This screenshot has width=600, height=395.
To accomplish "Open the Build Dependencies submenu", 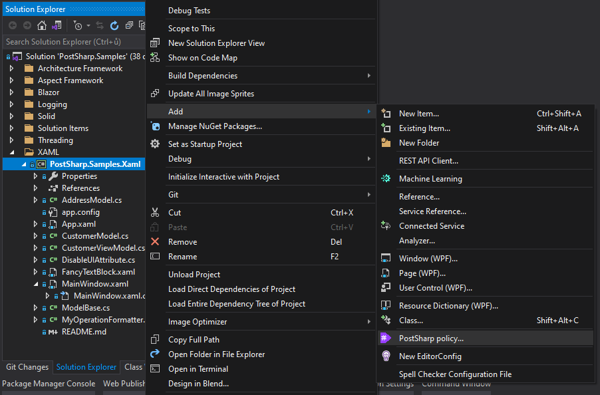I will point(261,76).
